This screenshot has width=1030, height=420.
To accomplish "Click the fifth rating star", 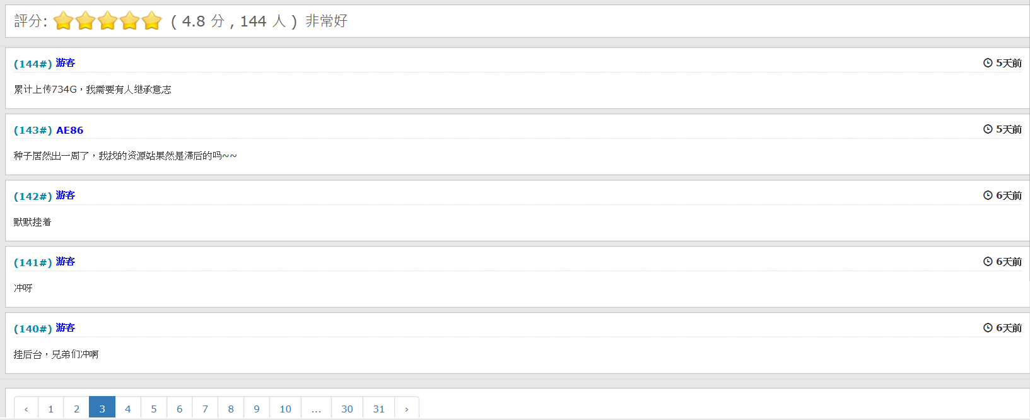I will click(152, 21).
